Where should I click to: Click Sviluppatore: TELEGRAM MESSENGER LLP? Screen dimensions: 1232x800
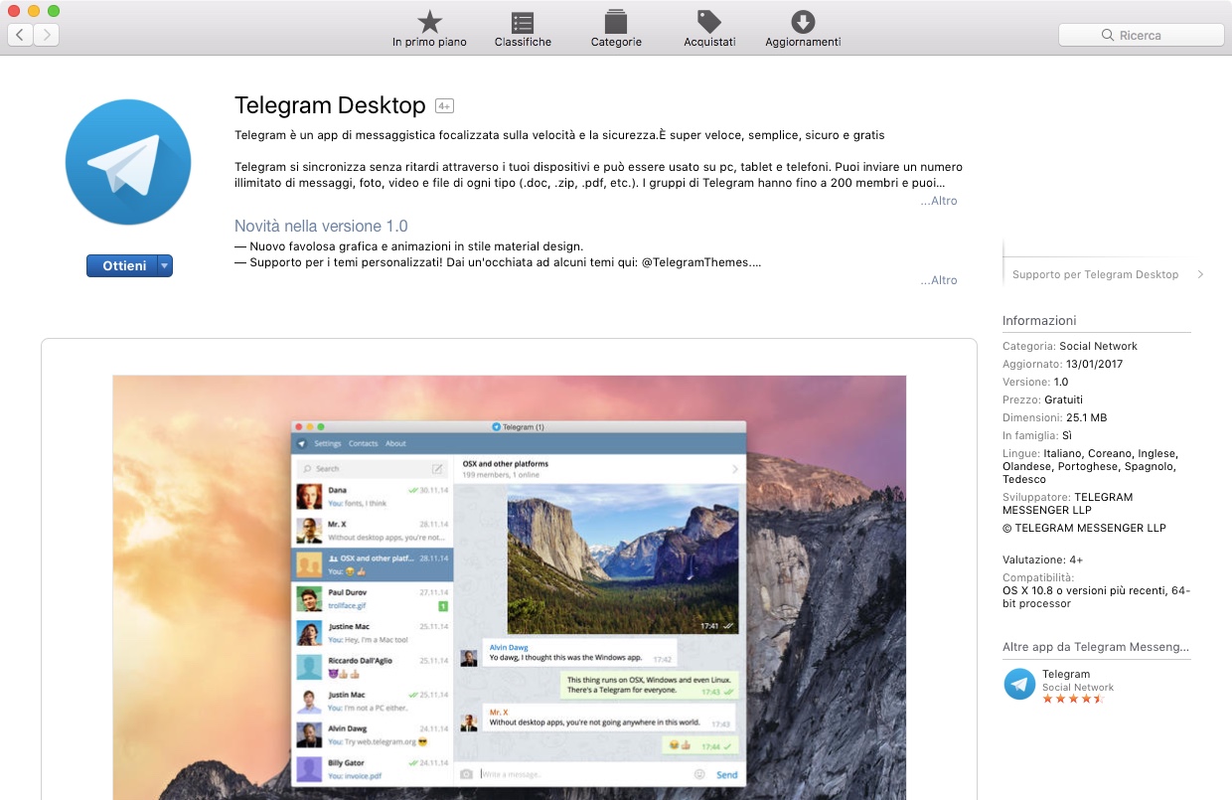pos(1068,503)
